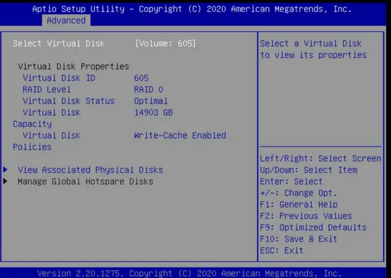
Task: Click the RAID Level label
Action: pos(47,90)
